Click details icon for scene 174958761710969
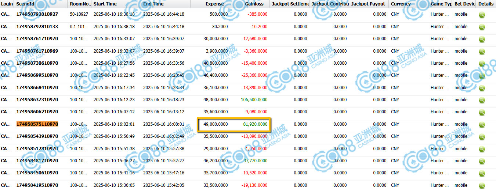The height and width of the screenshot is (193, 496). click(482, 51)
